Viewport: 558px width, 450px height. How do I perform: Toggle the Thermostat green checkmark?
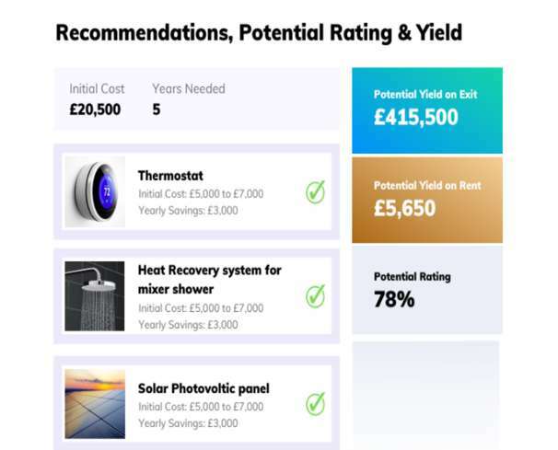point(315,192)
